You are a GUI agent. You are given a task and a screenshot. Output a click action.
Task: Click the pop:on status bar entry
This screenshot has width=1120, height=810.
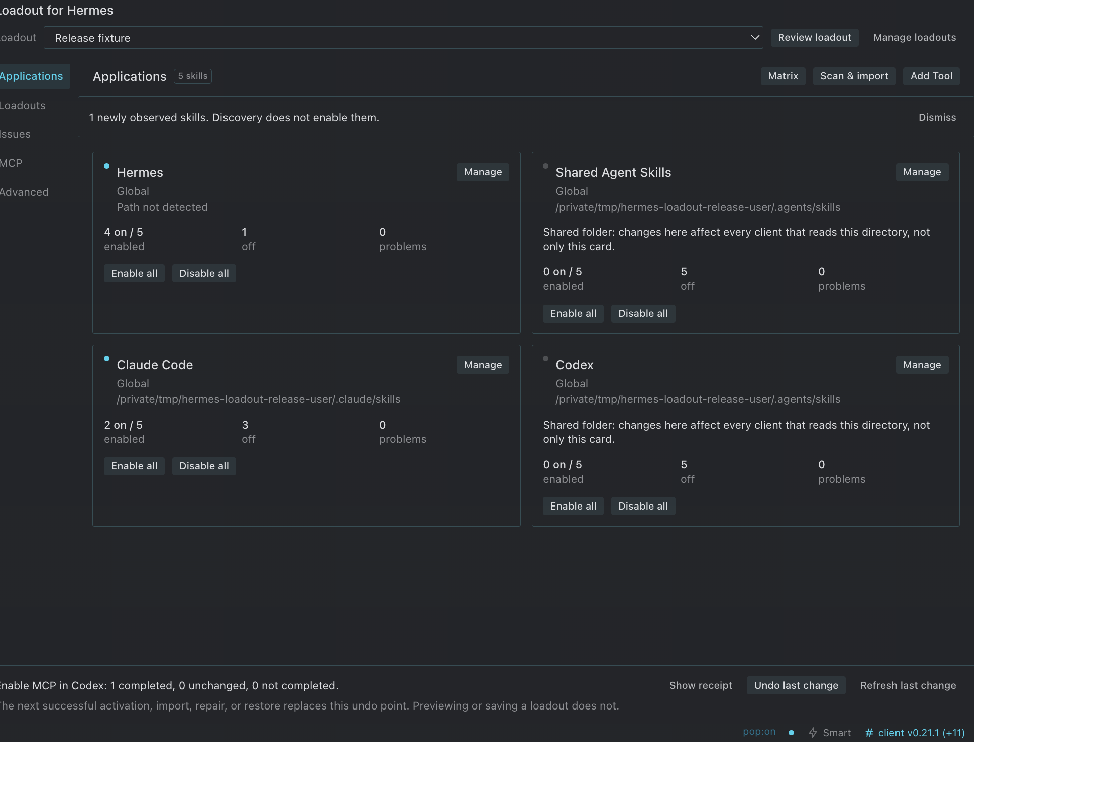759,732
